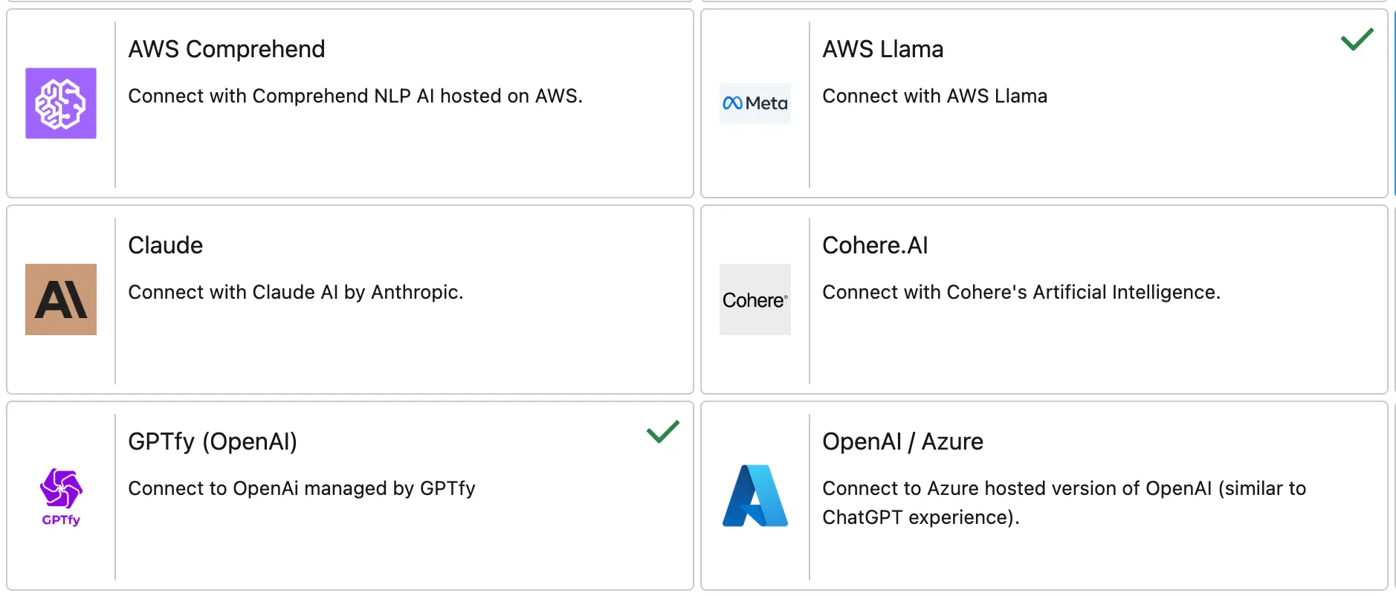Image resolution: width=1396 pixels, height=596 pixels.
Task: Select the AWS Llama title
Action: click(x=882, y=49)
